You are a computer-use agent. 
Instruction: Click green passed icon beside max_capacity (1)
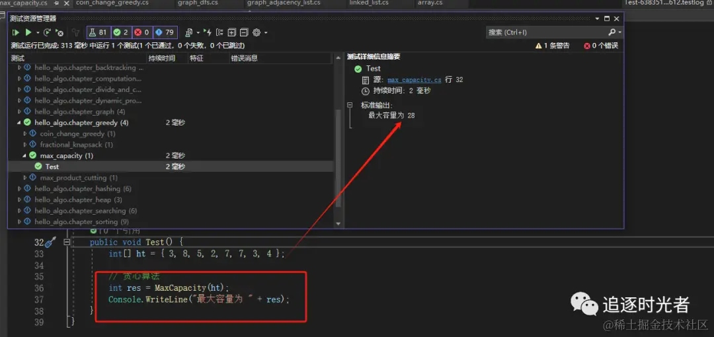tap(33, 156)
